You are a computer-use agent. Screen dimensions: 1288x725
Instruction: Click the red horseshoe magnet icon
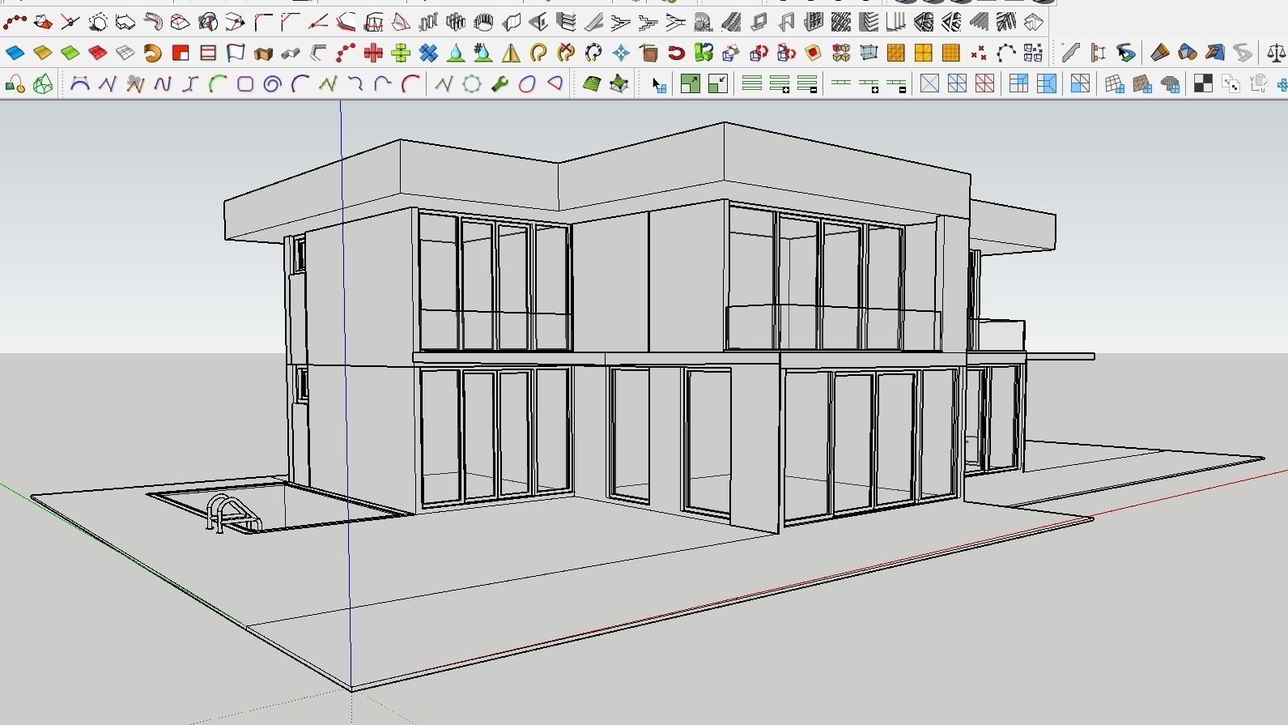click(x=676, y=53)
